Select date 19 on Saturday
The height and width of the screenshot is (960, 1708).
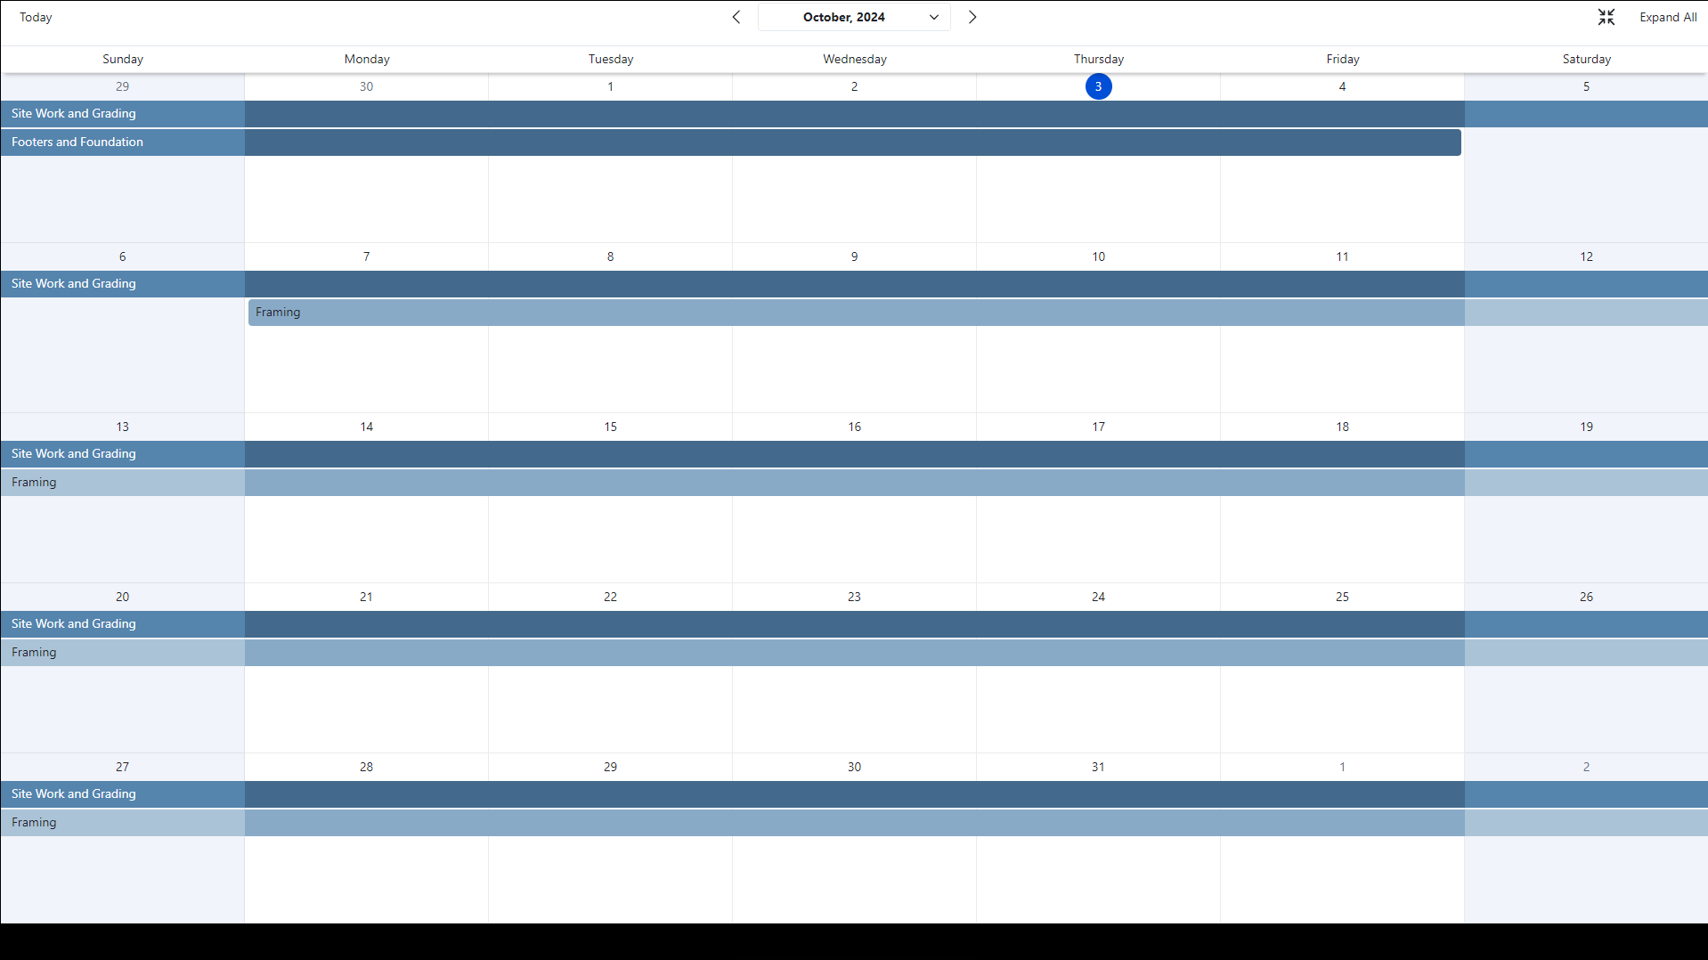[x=1586, y=427]
